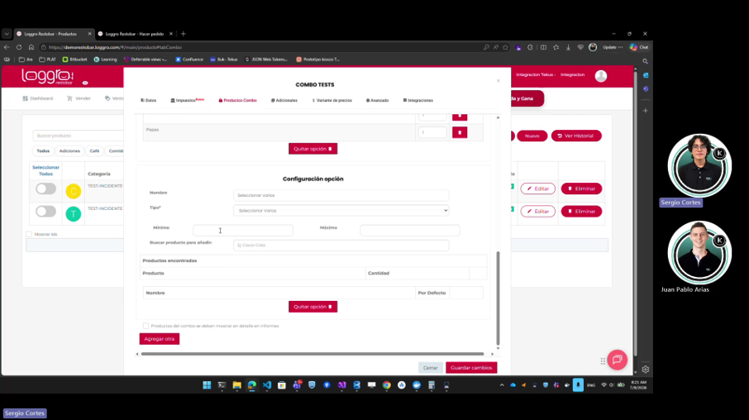Click the settings gear icon at sidebar bottom
The width and height of the screenshot is (749, 420).
(x=646, y=370)
